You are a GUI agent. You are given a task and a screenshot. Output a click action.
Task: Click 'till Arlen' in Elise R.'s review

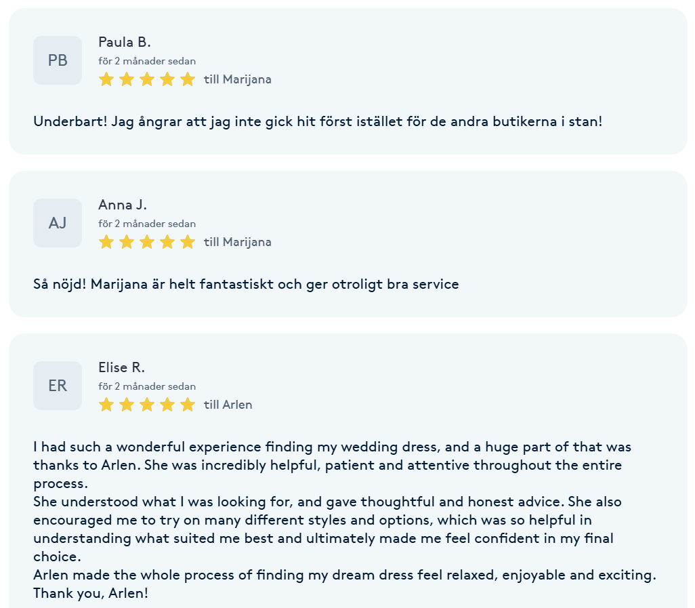coord(228,405)
